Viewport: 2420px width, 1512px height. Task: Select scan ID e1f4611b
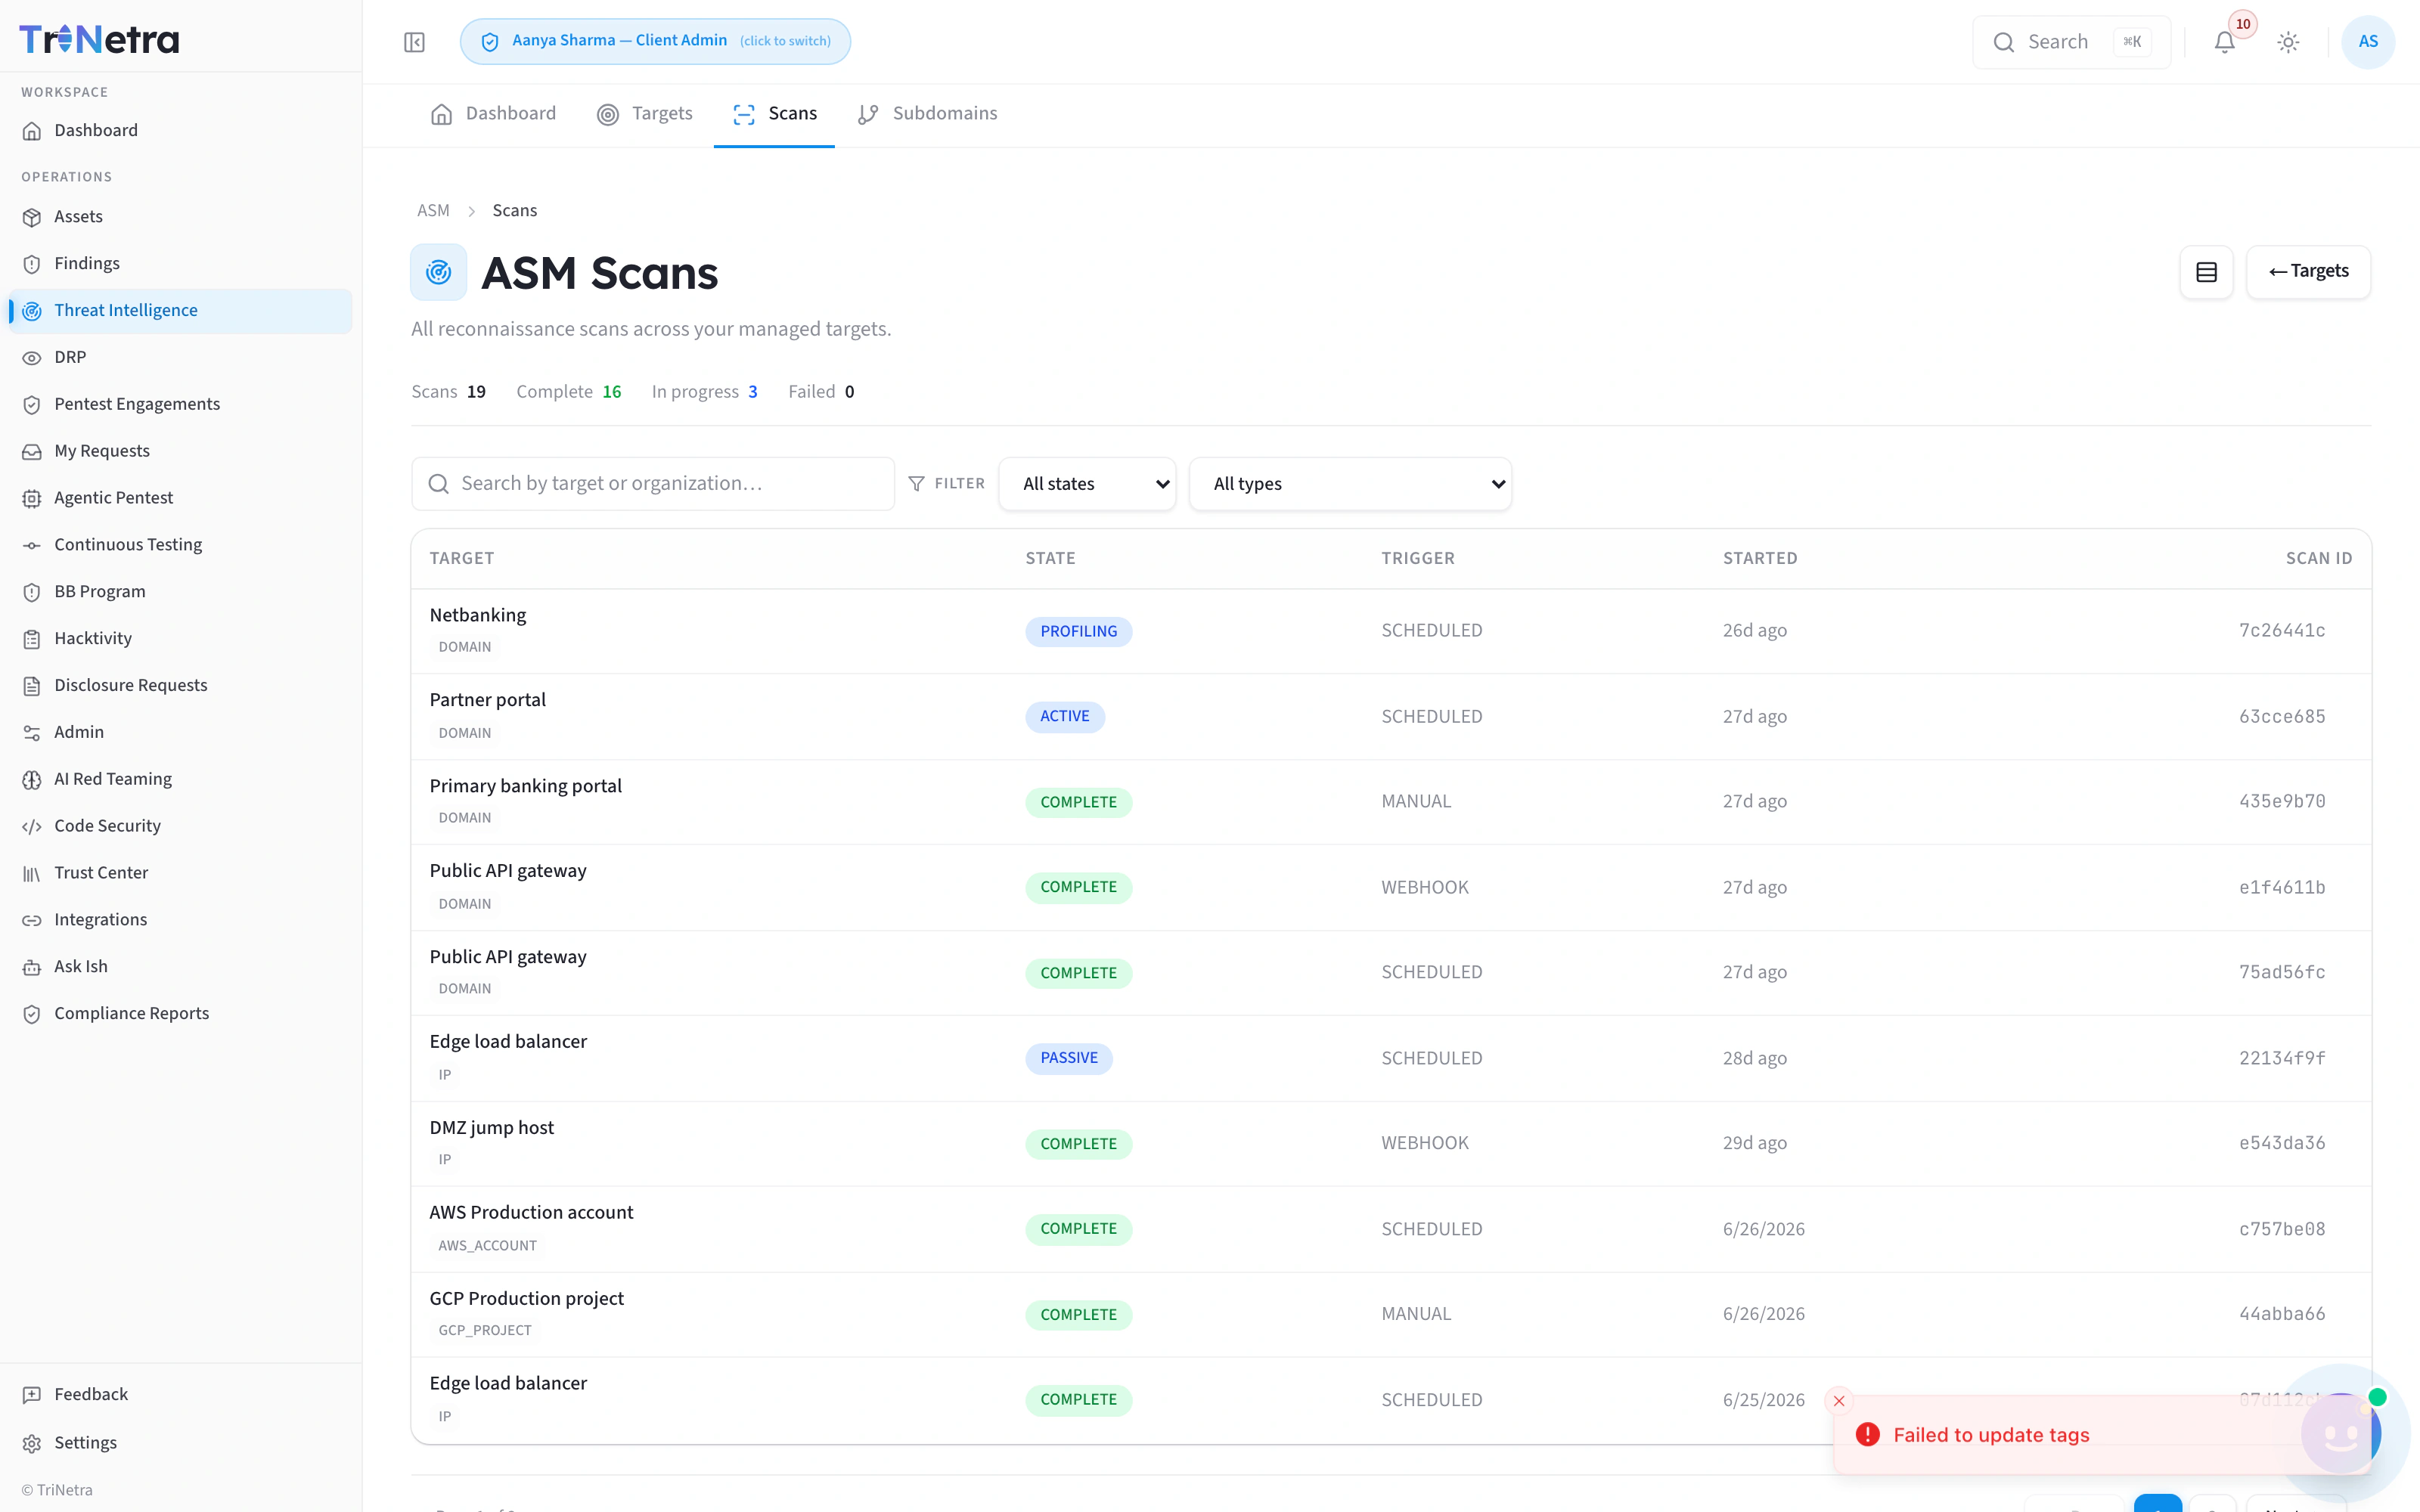click(x=2281, y=888)
